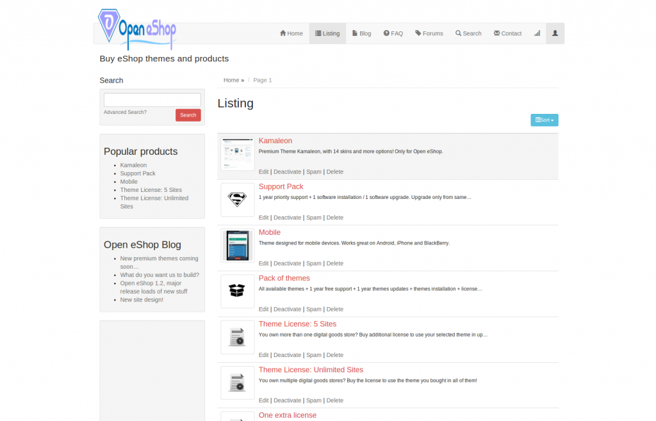Delete the Support Pack listing
Image resolution: width=656 pixels, height=421 pixels.
(334, 218)
